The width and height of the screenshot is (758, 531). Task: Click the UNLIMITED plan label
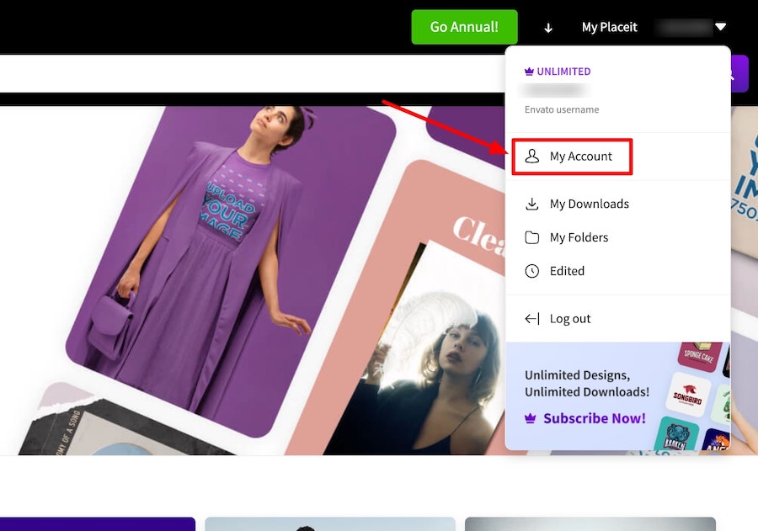(563, 72)
